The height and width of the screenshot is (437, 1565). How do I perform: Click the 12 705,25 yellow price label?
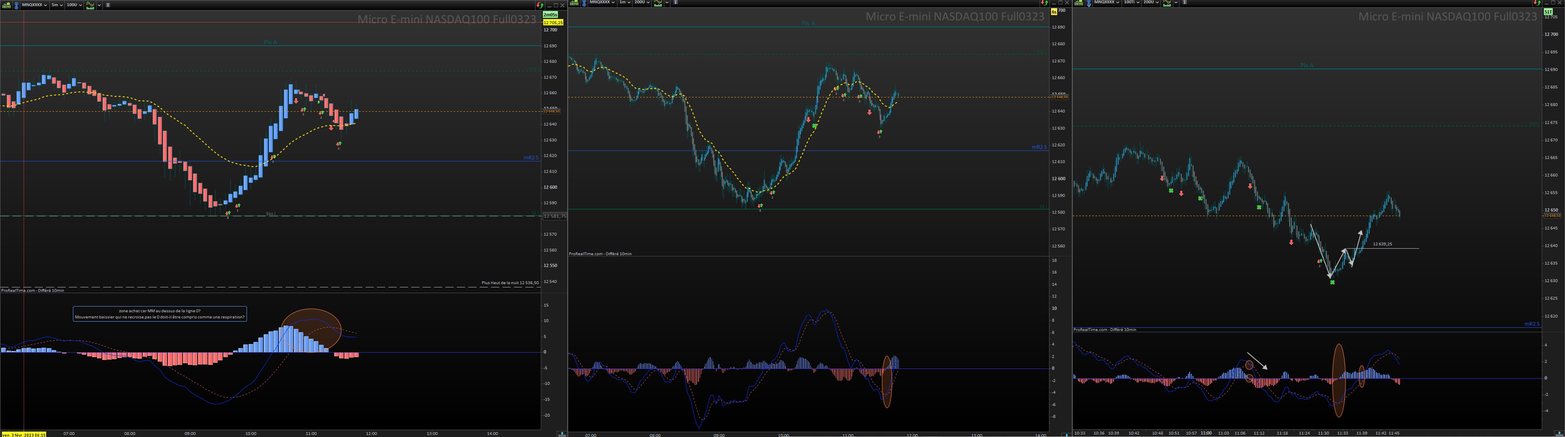pos(553,22)
